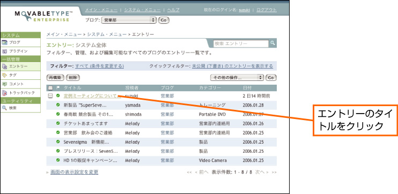Click Go button beside blog selector
This screenshot has height=194, width=398.
click(164, 20)
